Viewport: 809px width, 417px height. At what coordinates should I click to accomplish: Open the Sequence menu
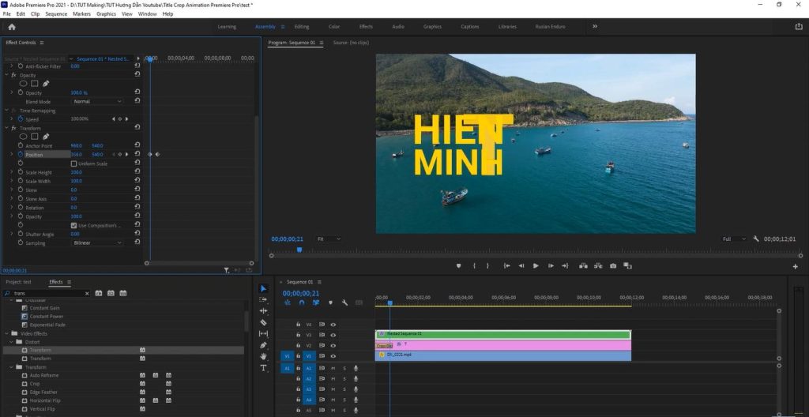coord(56,14)
